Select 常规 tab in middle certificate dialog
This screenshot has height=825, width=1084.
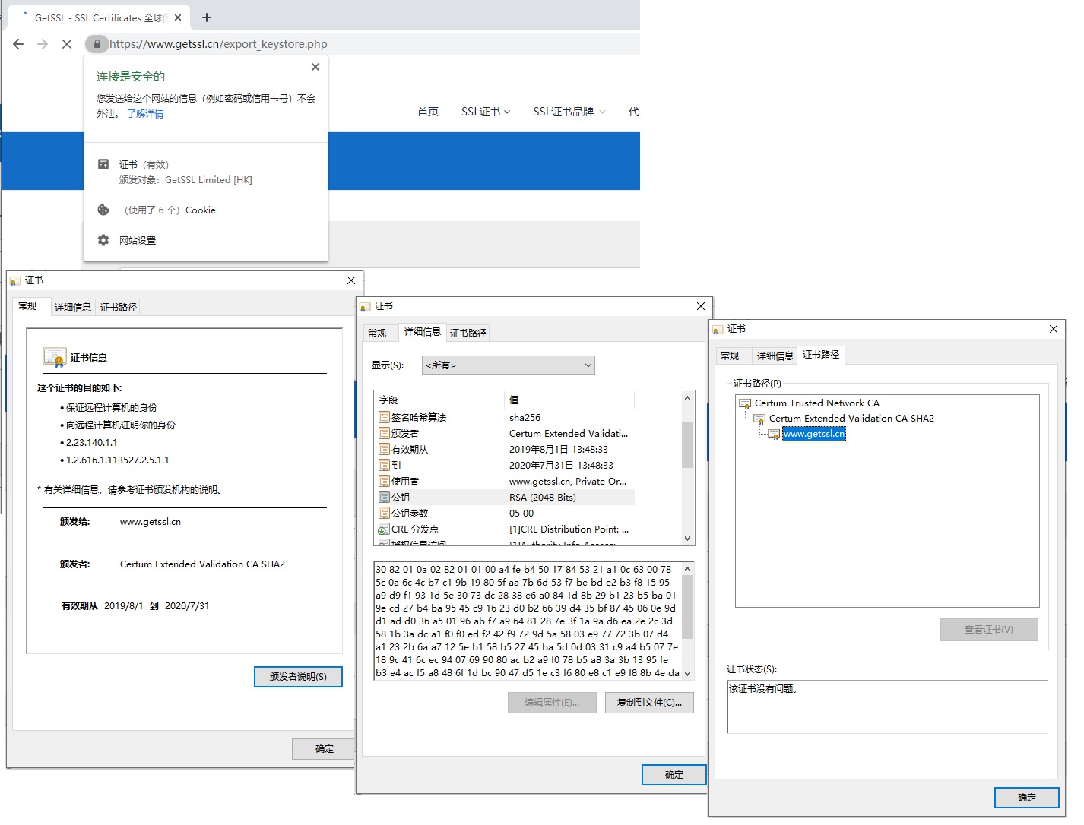[377, 333]
